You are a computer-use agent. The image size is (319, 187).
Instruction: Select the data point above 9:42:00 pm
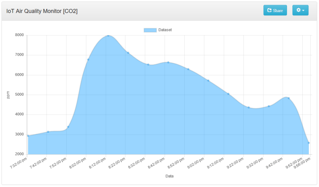[x=288, y=98]
